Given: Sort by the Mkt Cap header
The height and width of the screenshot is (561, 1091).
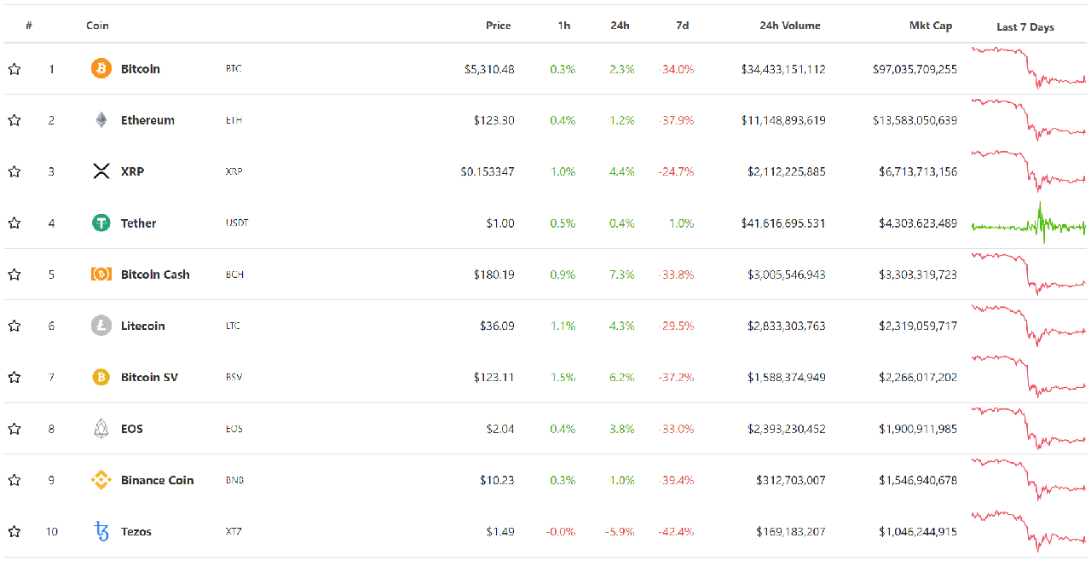Looking at the screenshot, I should click(931, 26).
